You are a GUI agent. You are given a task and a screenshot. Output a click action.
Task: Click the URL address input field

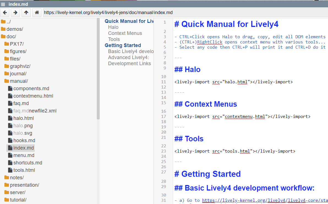(184, 12)
